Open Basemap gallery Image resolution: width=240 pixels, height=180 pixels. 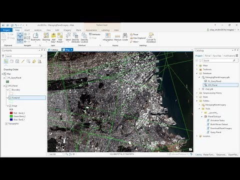[46, 37]
